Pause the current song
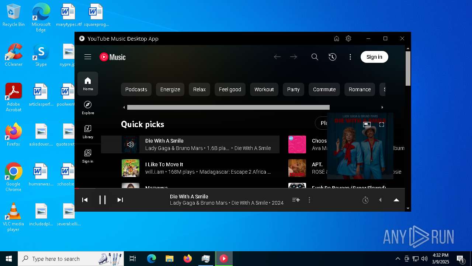 click(x=103, y=200)
